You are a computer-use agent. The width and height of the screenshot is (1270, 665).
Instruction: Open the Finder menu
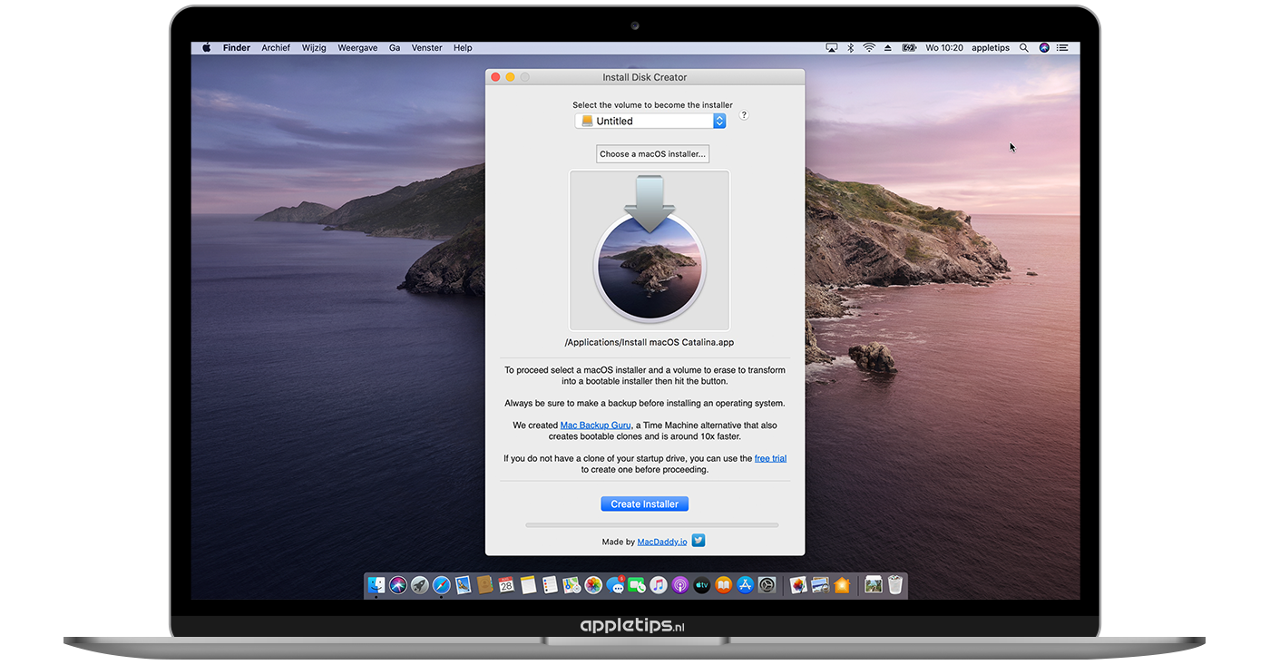click(x=237, y=48)
